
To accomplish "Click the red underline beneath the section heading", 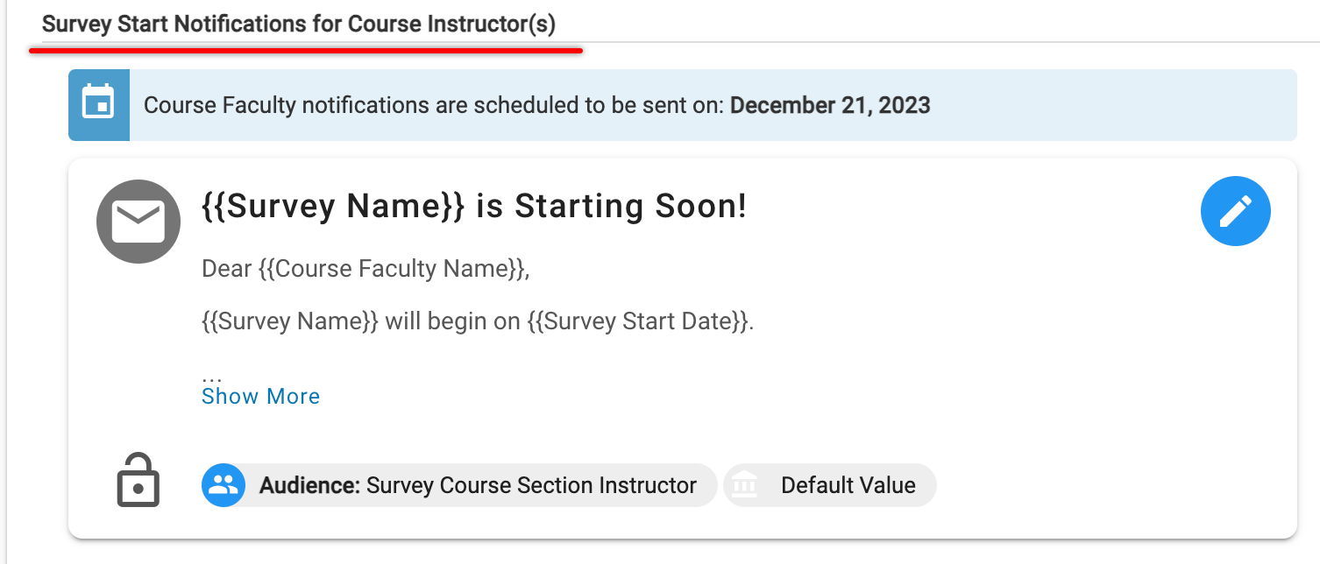I will tap(305, 51).
